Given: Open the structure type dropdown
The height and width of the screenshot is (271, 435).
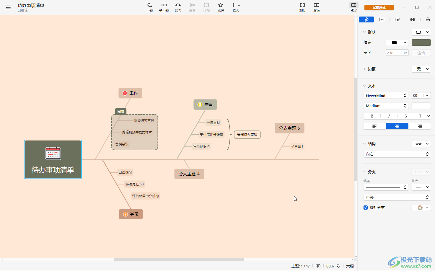Looking at the screenshot, I should click(421, 144).
